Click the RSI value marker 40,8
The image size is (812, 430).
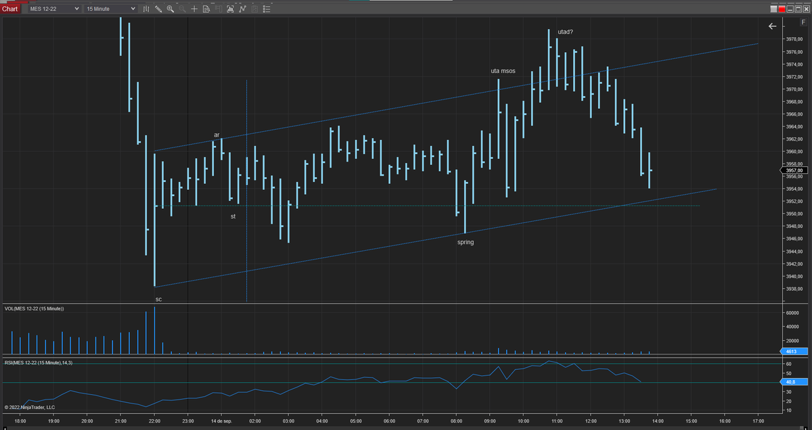point(795,382)
